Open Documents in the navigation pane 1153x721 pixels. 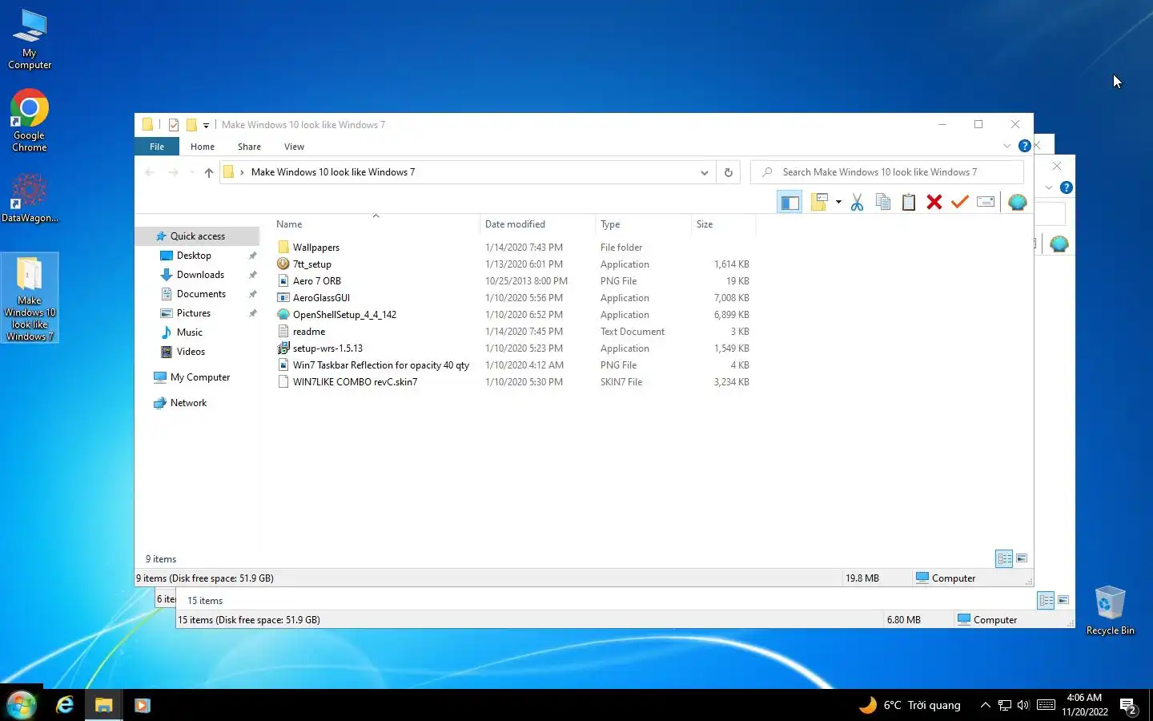[x=201, y=294]
